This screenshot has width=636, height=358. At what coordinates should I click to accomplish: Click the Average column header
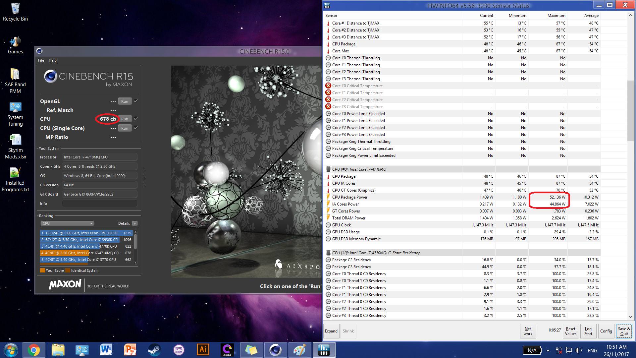coord(584,16)
